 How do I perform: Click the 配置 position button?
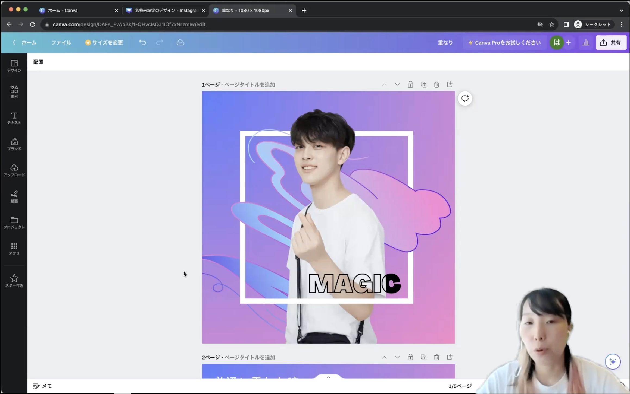pyautogui.click(x=38, y=62)
